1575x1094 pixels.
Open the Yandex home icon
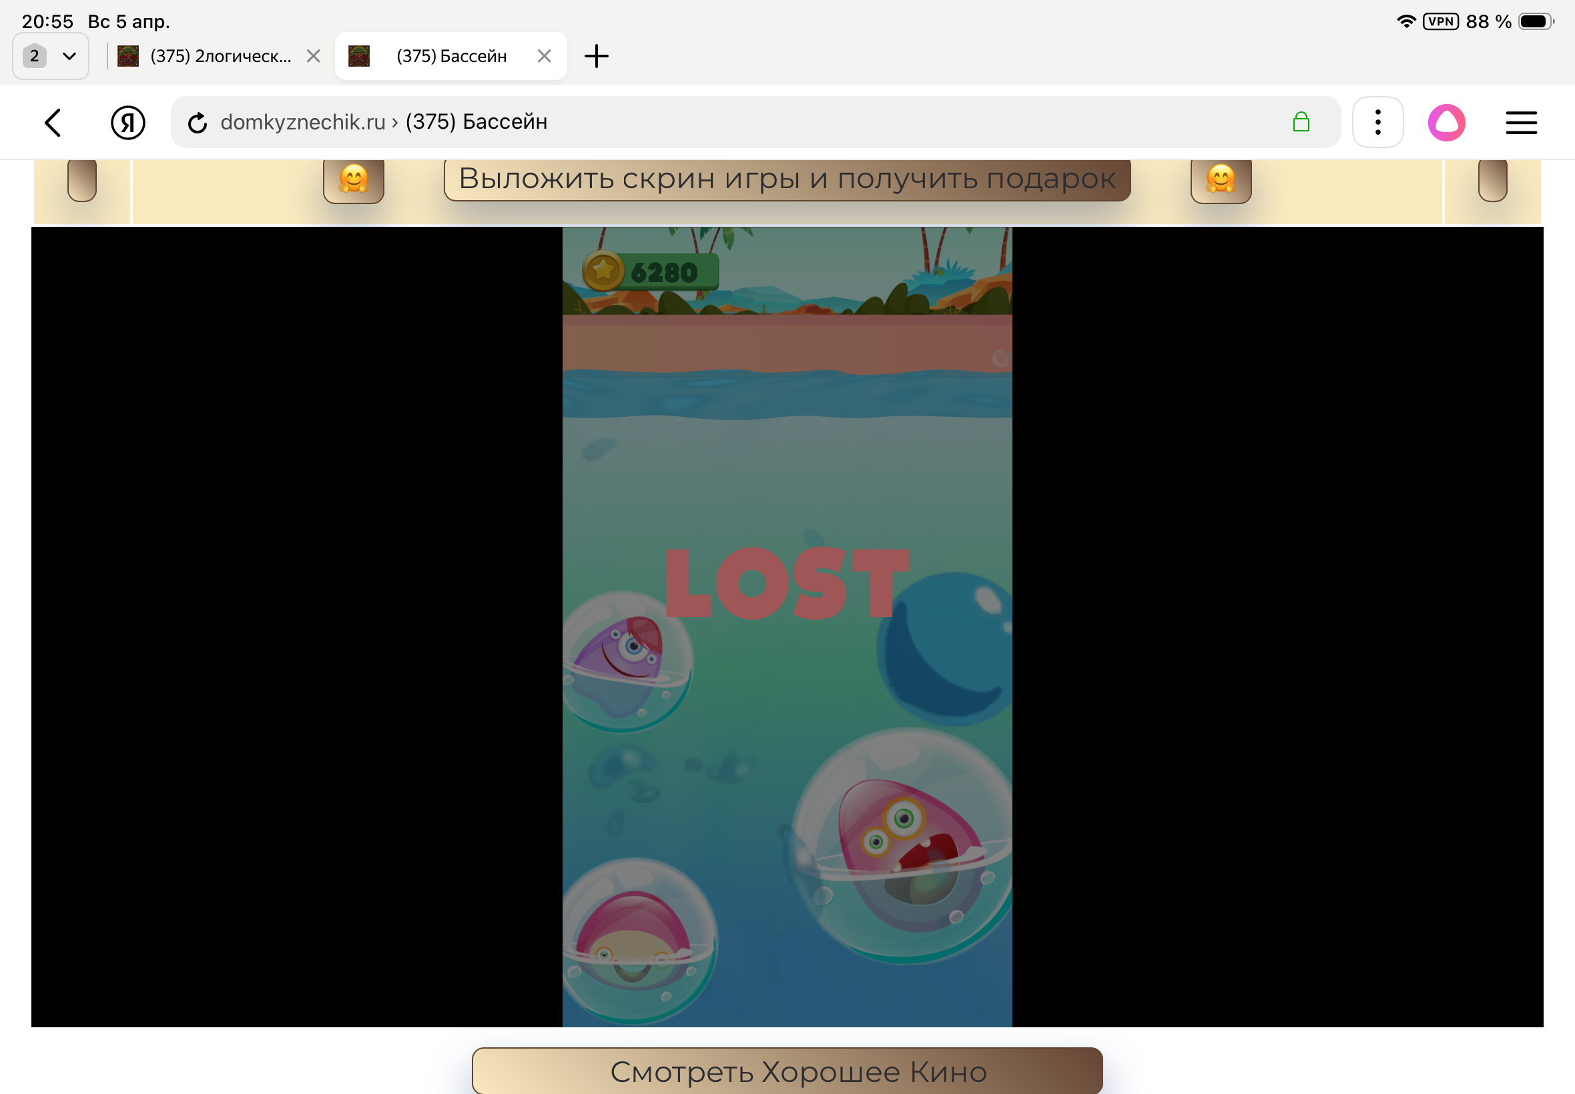pos(127,123)
